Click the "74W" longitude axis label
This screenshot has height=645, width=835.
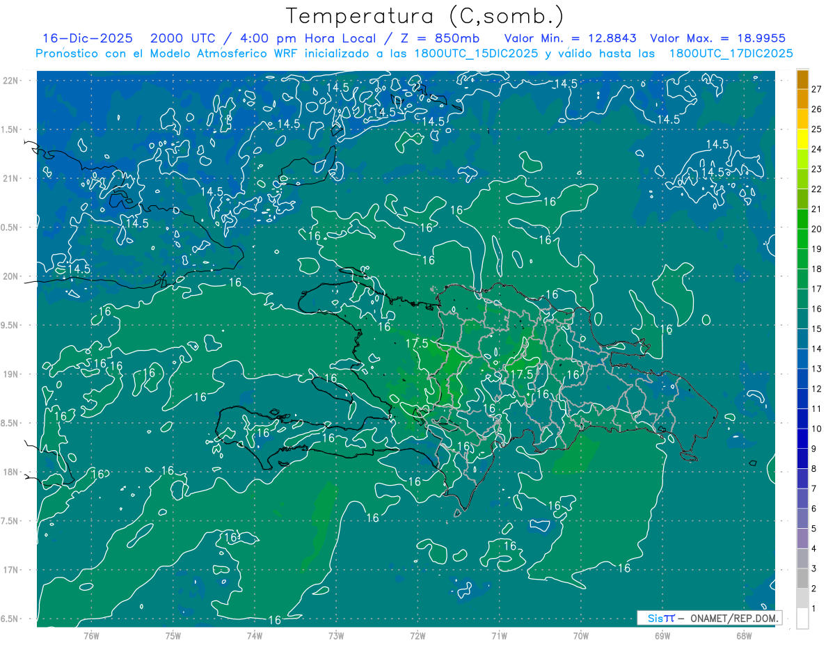coord(254,635)
